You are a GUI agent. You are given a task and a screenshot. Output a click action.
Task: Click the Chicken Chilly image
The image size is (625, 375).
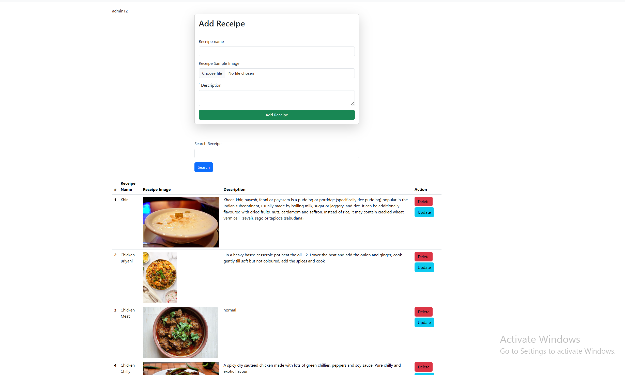(x=181, y=369)
